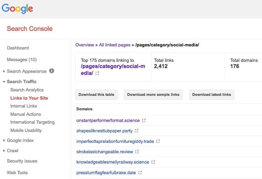Open the /pages/category/social-media/ purple link
Image resolution: width=262 pixels, height=179 pixels.
click(113, 69)
